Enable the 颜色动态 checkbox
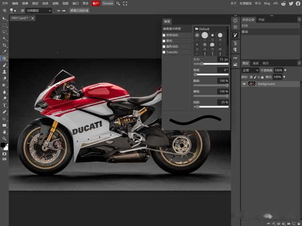 [x=164, y=46]
